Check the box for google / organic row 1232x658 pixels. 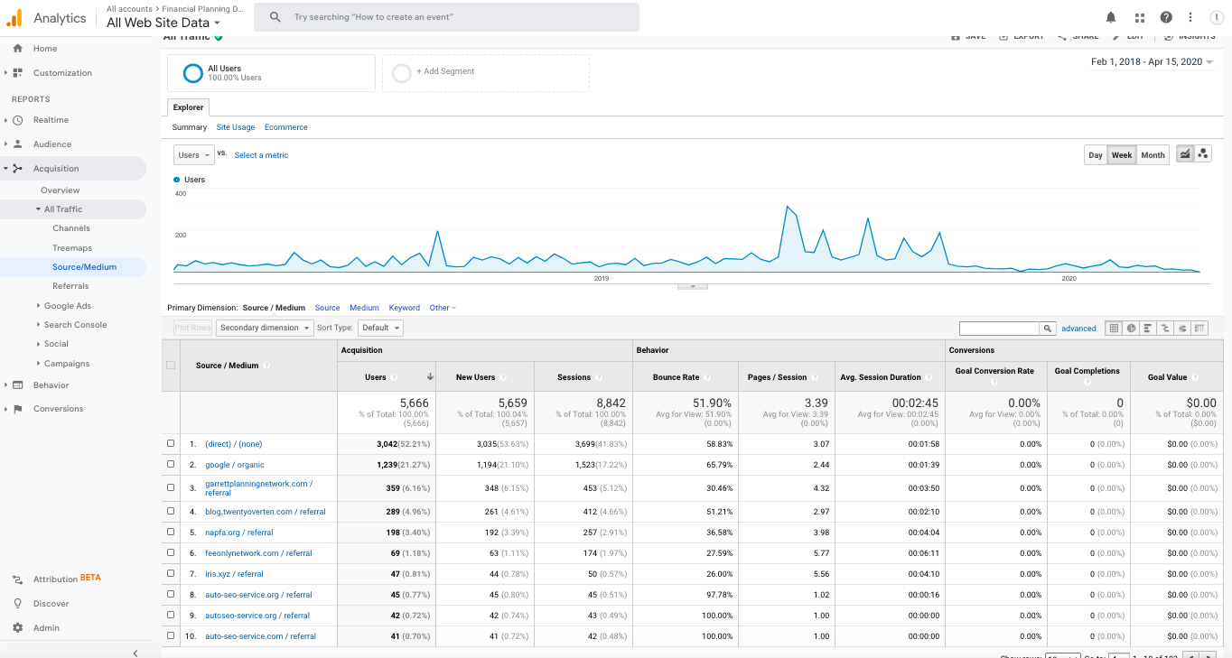pos(171,465)
